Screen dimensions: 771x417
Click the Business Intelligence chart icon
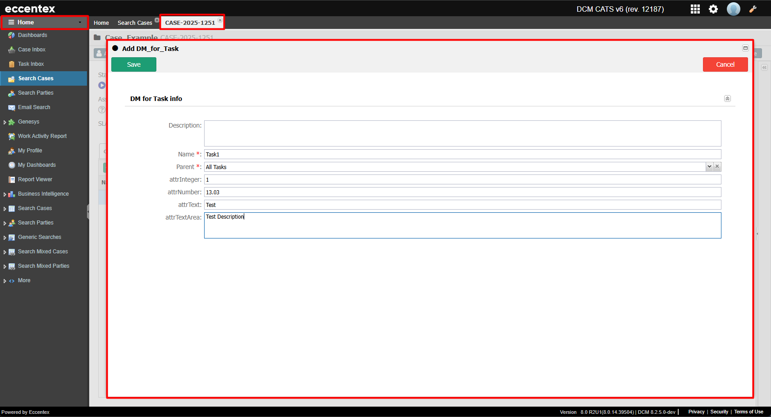[12, 194]
